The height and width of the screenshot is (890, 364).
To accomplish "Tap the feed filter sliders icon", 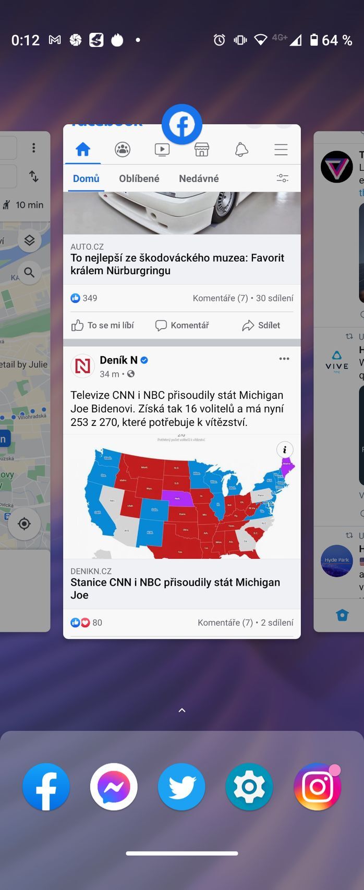I will click(x=282, y=178).
